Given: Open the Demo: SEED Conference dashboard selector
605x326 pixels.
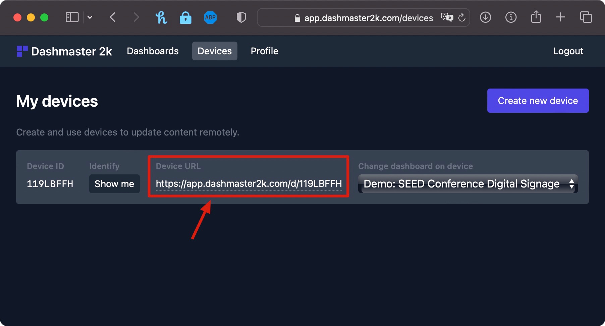Looking at the screenshot, I should coord(468,184).
